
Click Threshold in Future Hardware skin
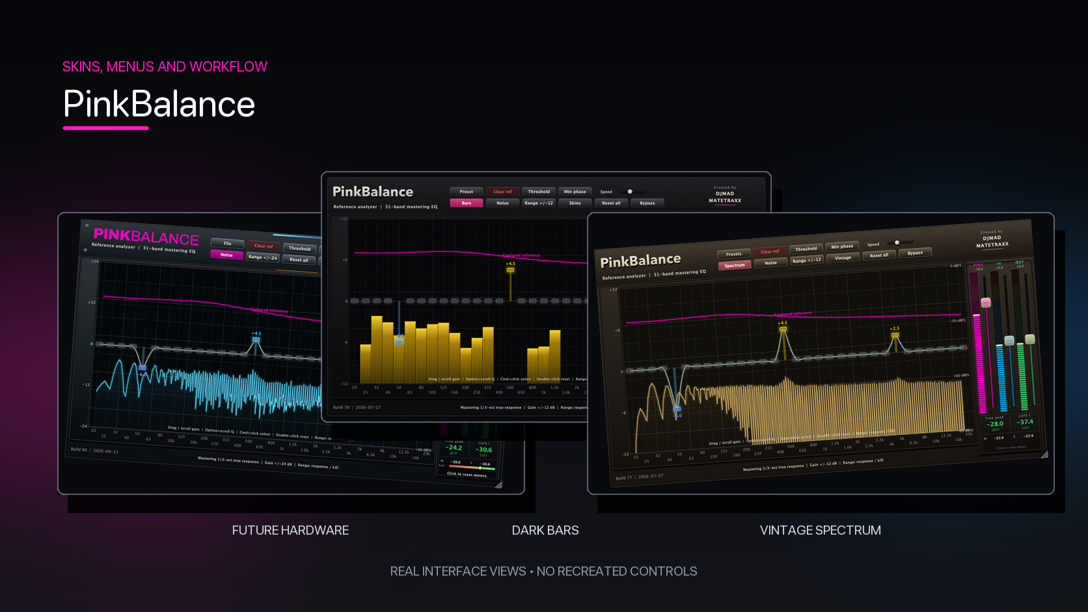click(x=300, y=248)
